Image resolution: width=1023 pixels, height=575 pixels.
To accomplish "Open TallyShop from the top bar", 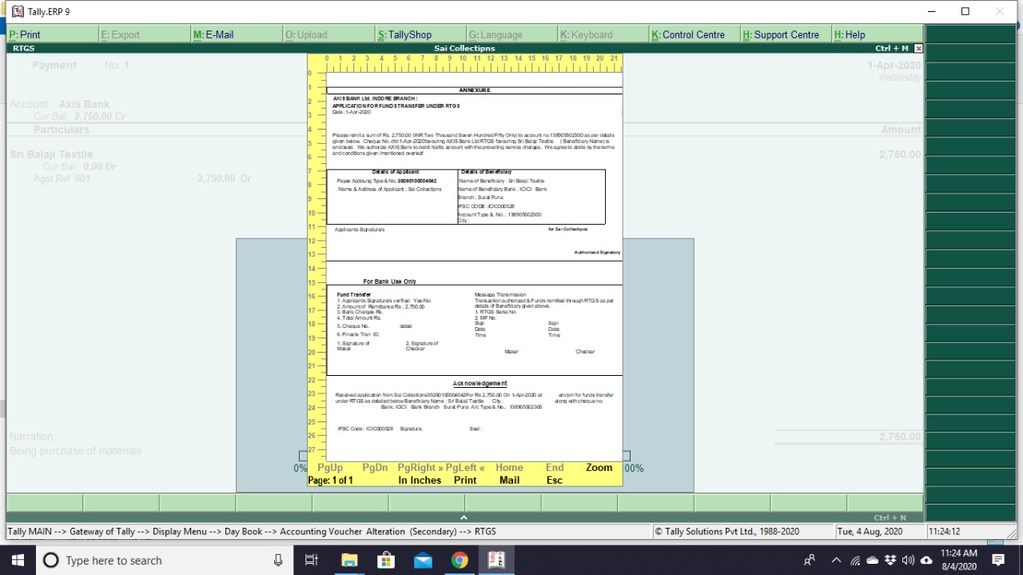I will 405,34.
